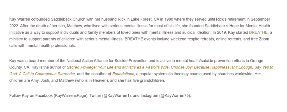Click the name Kay Warren starting the bio

[19, 19]
